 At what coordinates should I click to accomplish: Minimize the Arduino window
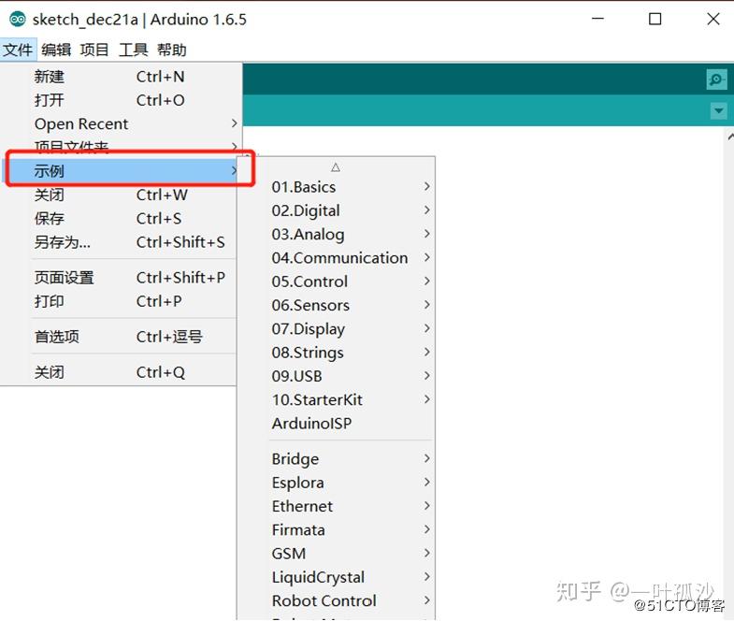coord(597,19)
